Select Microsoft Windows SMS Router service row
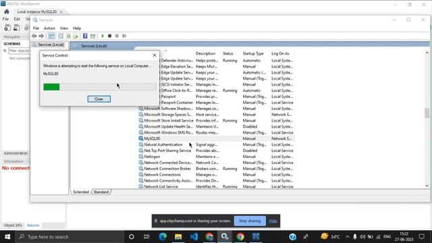 pyautogui.click(x=216, y=132)
